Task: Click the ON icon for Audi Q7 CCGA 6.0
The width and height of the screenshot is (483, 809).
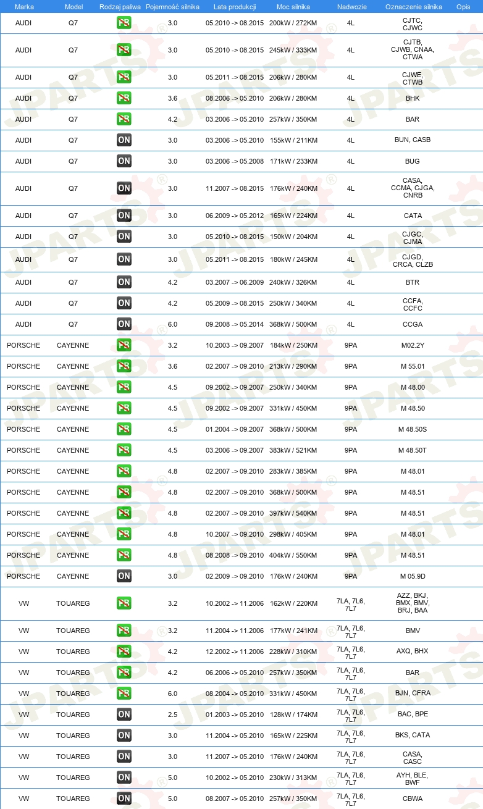Action: (124, 324)
